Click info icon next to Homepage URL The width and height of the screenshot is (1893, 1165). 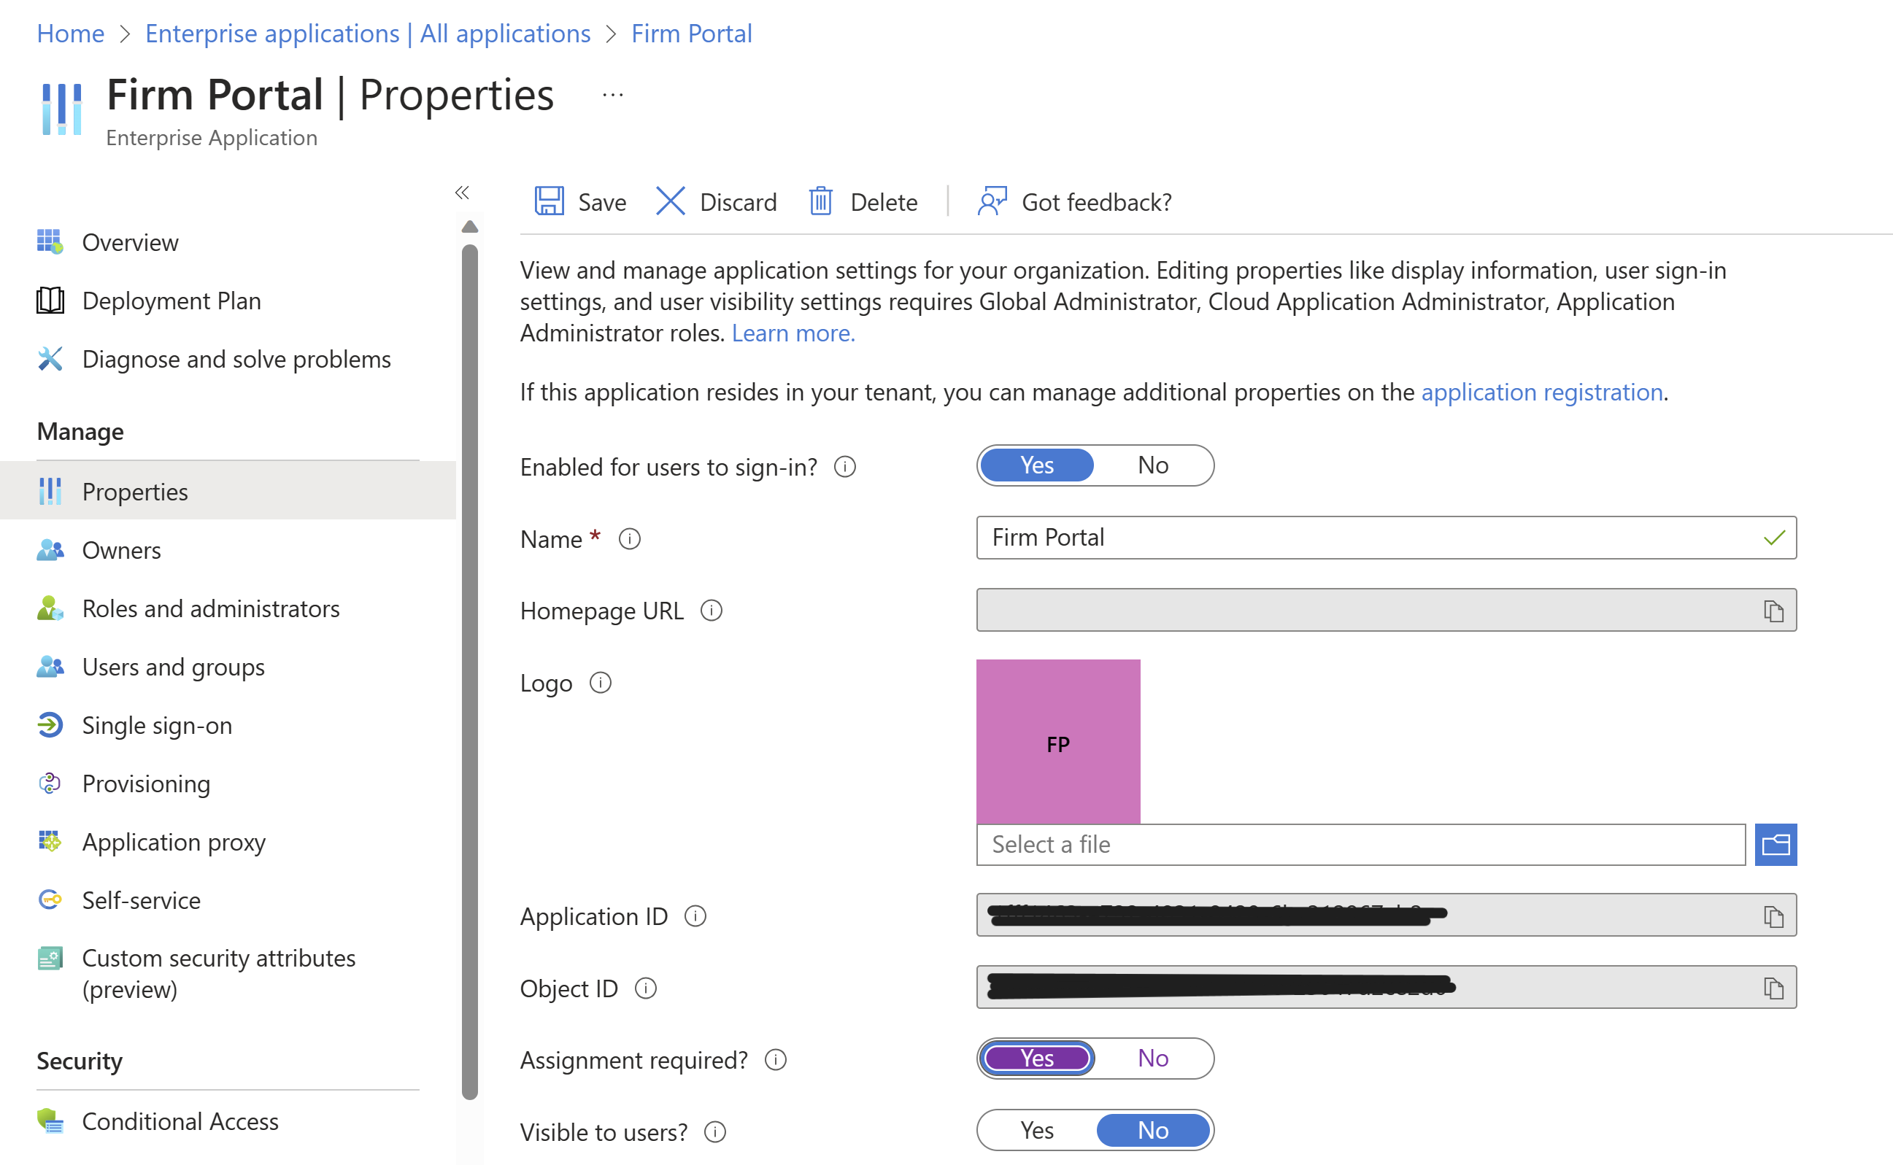coord(711,611)
